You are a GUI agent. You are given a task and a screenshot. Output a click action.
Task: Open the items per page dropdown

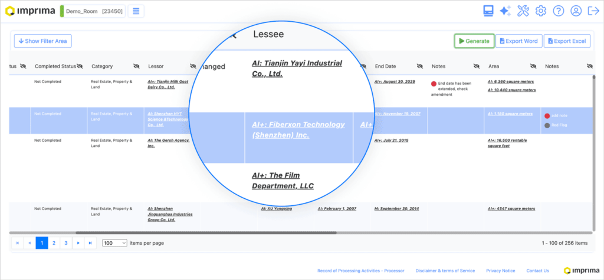[115, 243]
